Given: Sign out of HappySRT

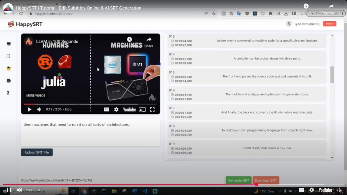Looking at the screenshot, I should 329,24.
